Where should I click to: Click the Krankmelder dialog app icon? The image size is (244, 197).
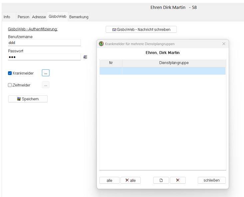[101, 44]
